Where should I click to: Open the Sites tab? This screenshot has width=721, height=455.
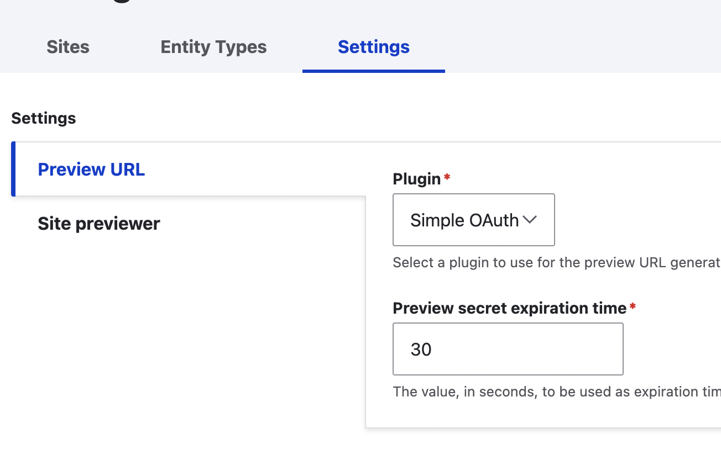pyautogui.click(x=67, y=47)
